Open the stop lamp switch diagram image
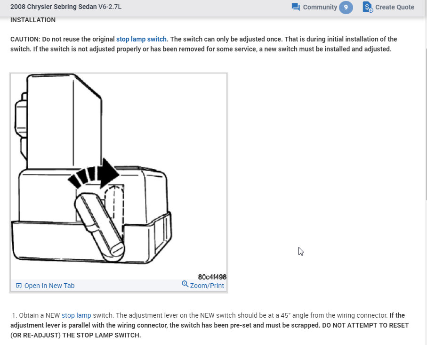Viewport: 427px width, 345px height. pos(119,176)
